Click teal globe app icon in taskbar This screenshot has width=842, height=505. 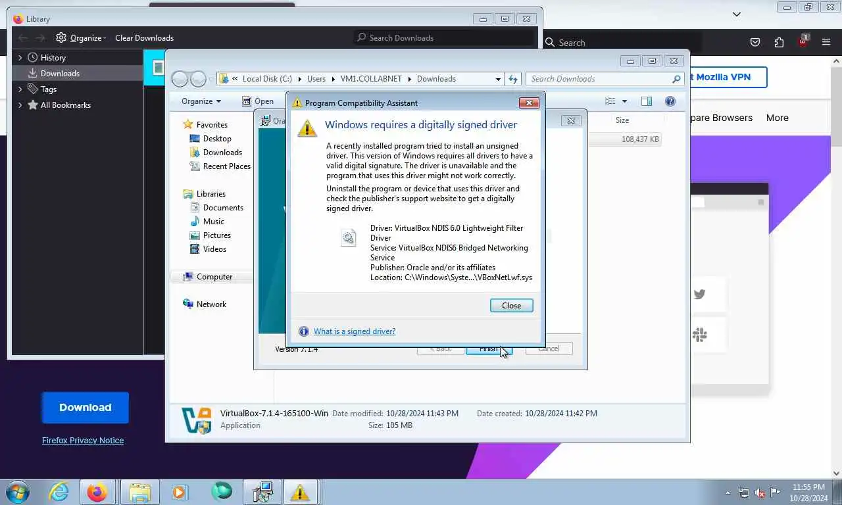[222, 492]
